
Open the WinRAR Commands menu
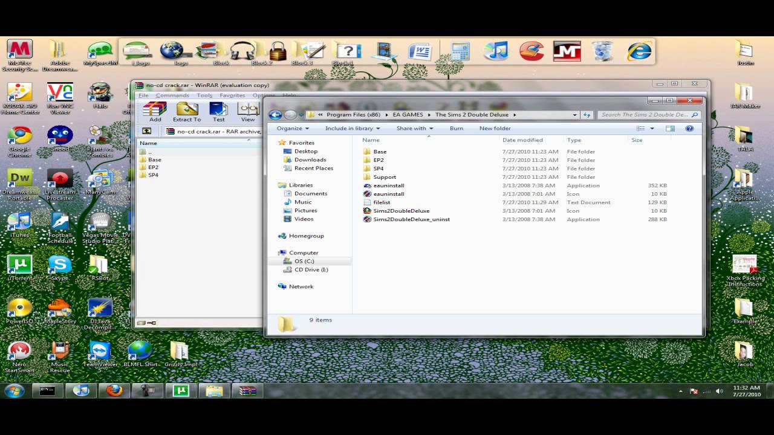coord(172,95)
